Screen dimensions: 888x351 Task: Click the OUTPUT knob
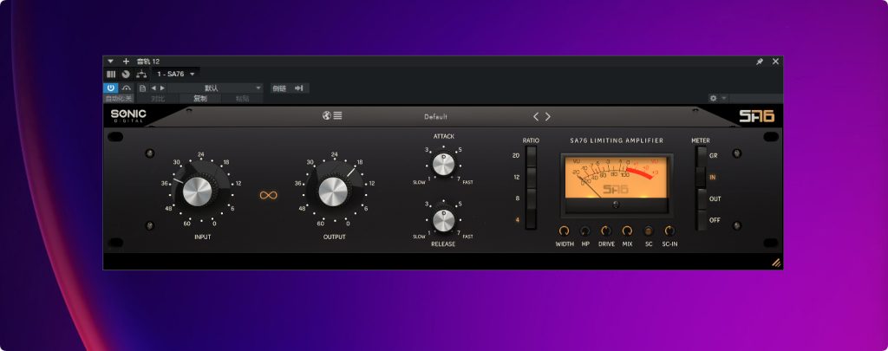(x=332, y=192)
